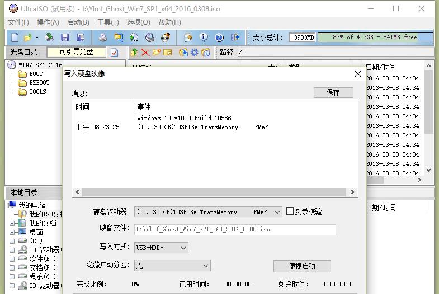Click the 时间 column header
This screenshot has height=294, width=439.
82,107
